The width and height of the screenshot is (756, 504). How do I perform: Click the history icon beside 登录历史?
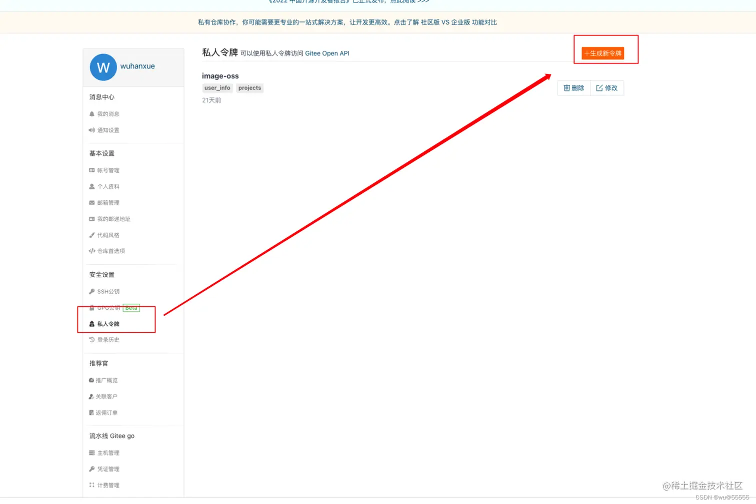(x=92, y=340)
